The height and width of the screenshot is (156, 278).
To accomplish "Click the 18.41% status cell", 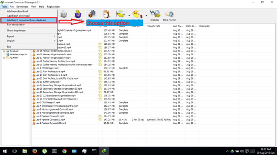I will click(123, 120).
